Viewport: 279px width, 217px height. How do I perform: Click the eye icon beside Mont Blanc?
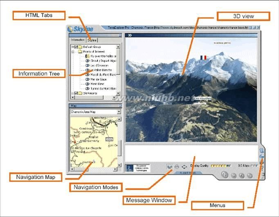(88, 84)
